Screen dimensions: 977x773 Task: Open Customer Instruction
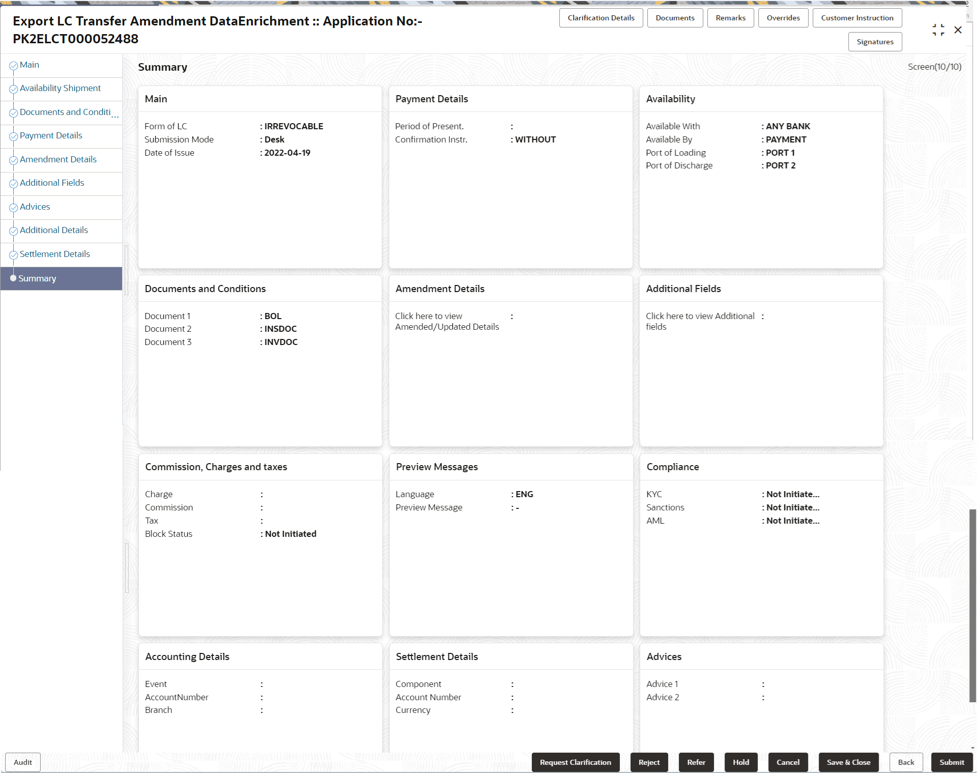click(x=857, y=17)
